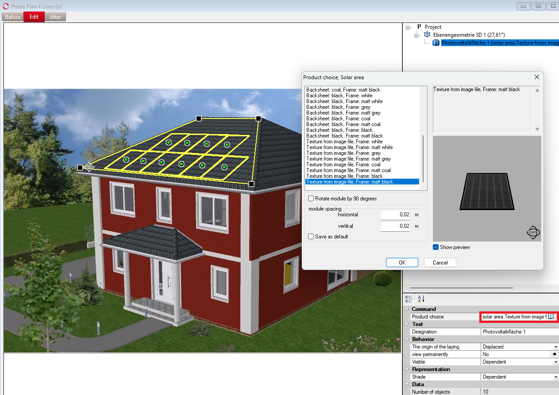Click the Cancel button

point(440,263)
